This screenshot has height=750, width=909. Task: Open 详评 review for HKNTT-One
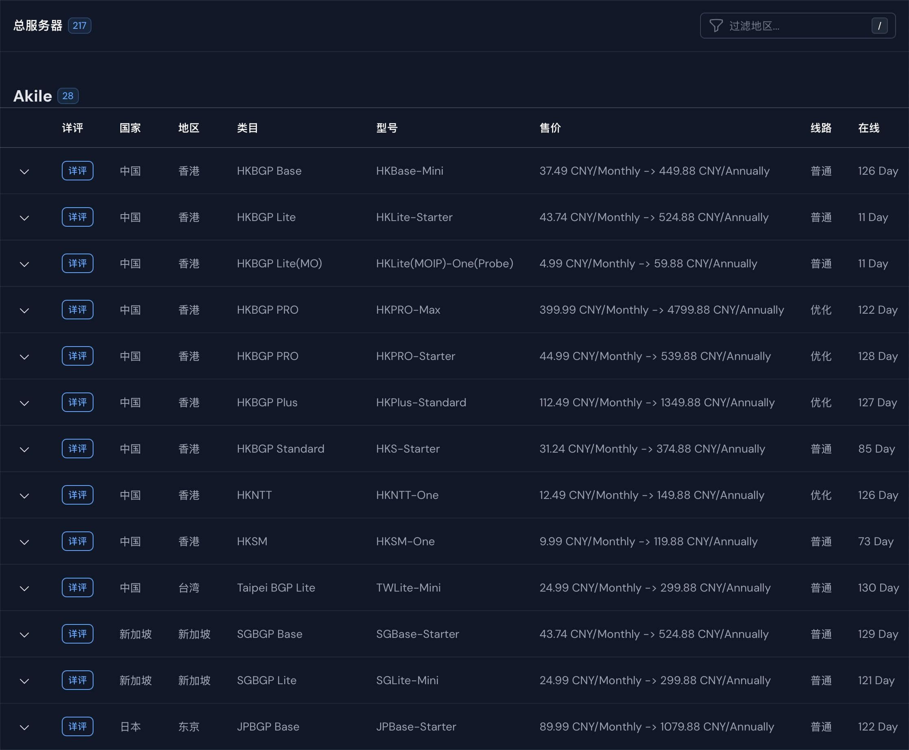pos(77,495)
